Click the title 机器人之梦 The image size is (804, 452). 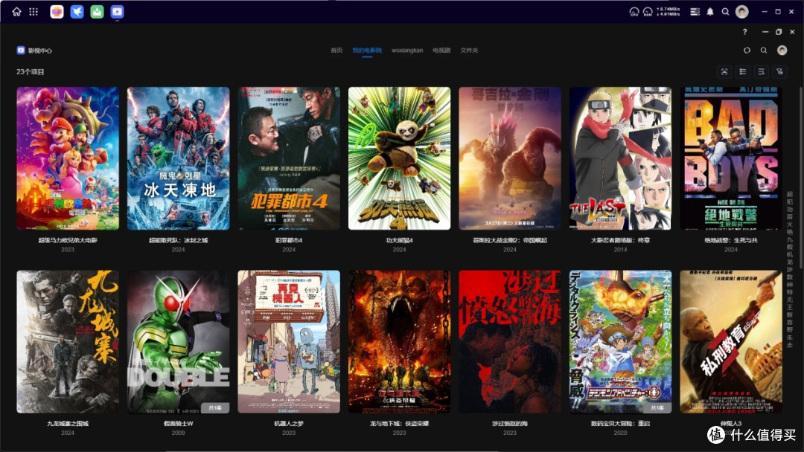tap(289, 423)
